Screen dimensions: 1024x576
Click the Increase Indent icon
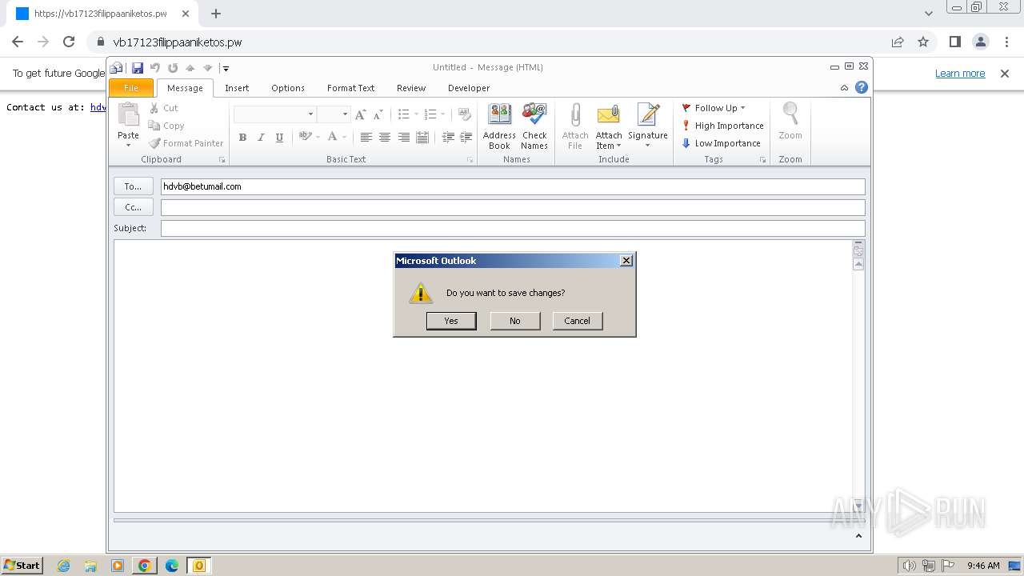tap(466, 138)
